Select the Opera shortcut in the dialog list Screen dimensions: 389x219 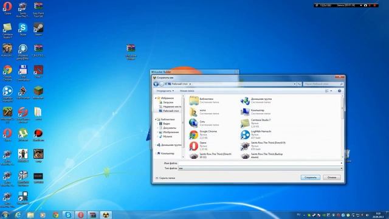(x=199, y=146)
